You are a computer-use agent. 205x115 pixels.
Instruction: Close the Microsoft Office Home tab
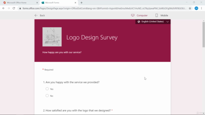tap(37, 3)
